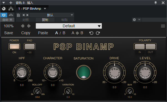
Task: Click the DRIVE knob
Action: point(114,73)
